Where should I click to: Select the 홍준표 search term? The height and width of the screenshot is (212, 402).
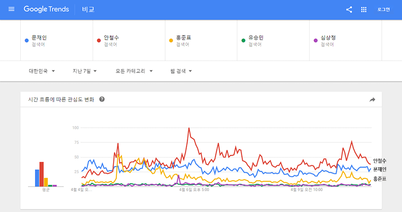click(183, 38)
